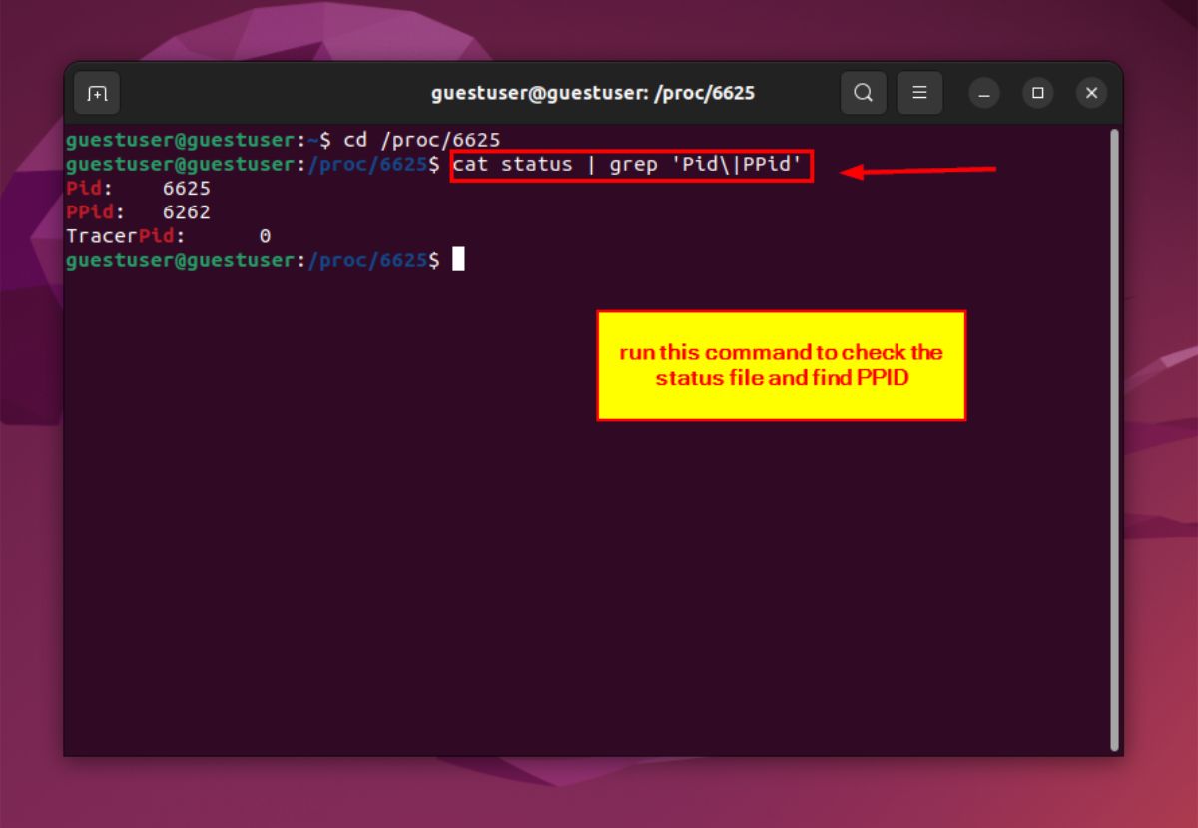Image resolution: width=1198 pixels, height=828 pixels.
Task: Click the window title guestuser@guestuser: /proc/6625
Action: click(593, 92)
